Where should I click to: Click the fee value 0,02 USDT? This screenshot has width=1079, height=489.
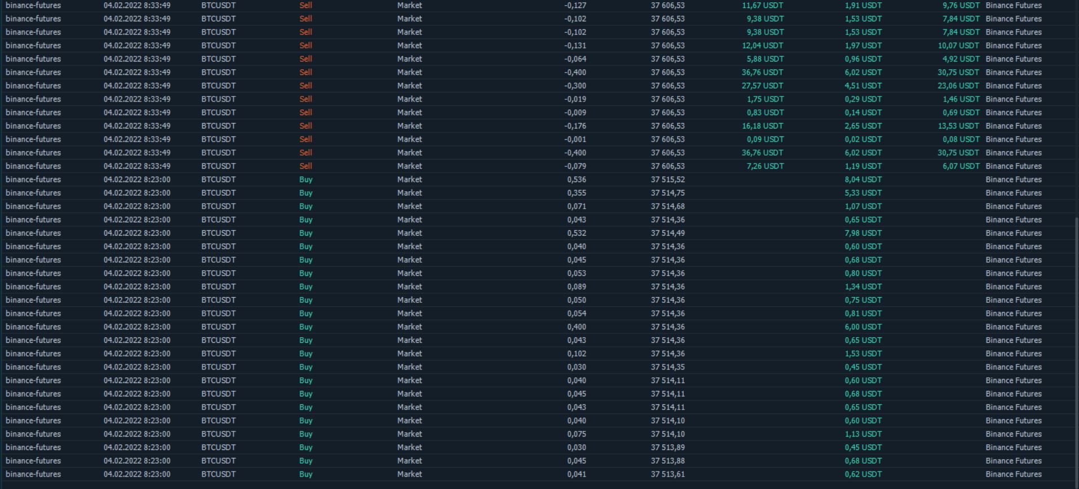(863, 139)
